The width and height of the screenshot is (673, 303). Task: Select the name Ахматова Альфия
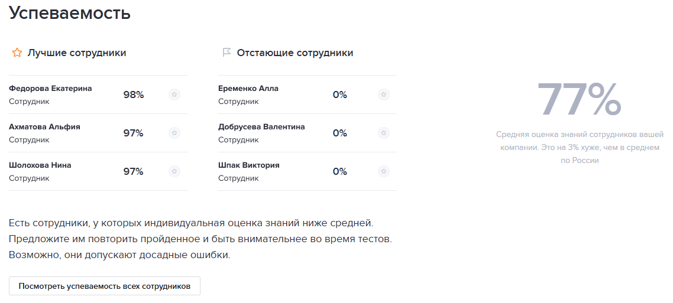(x=44, y=127)
